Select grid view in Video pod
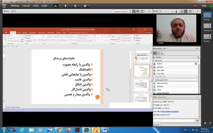Image resolution: width=213 pixels, height=133 pixels. point(182,11)
